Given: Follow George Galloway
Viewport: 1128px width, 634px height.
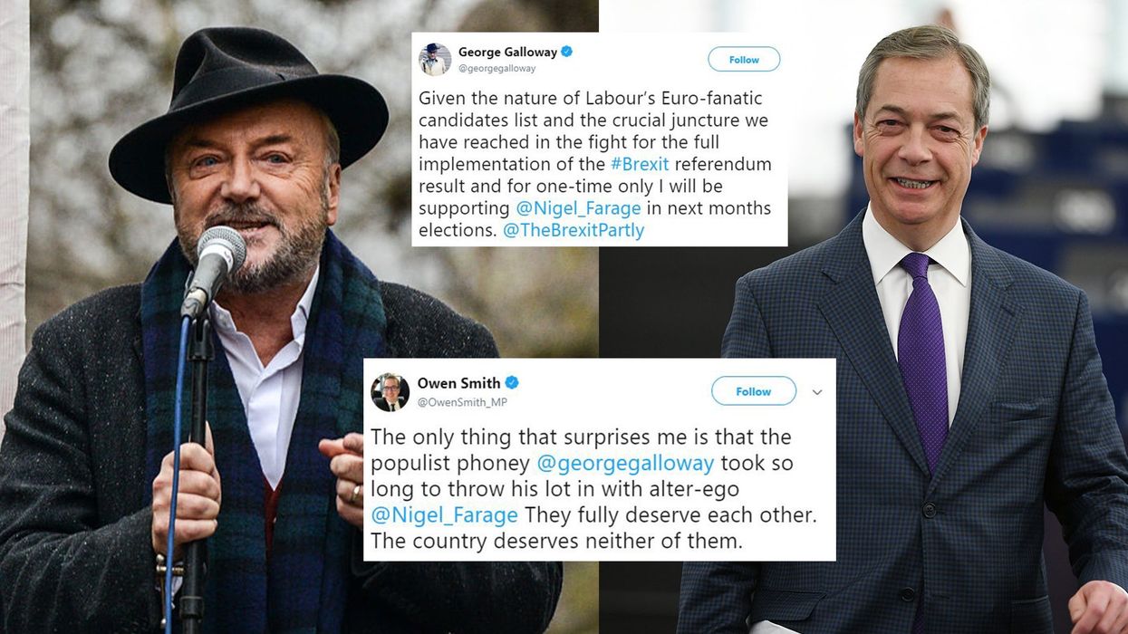Looking at the screenshot, I should 744,59.
